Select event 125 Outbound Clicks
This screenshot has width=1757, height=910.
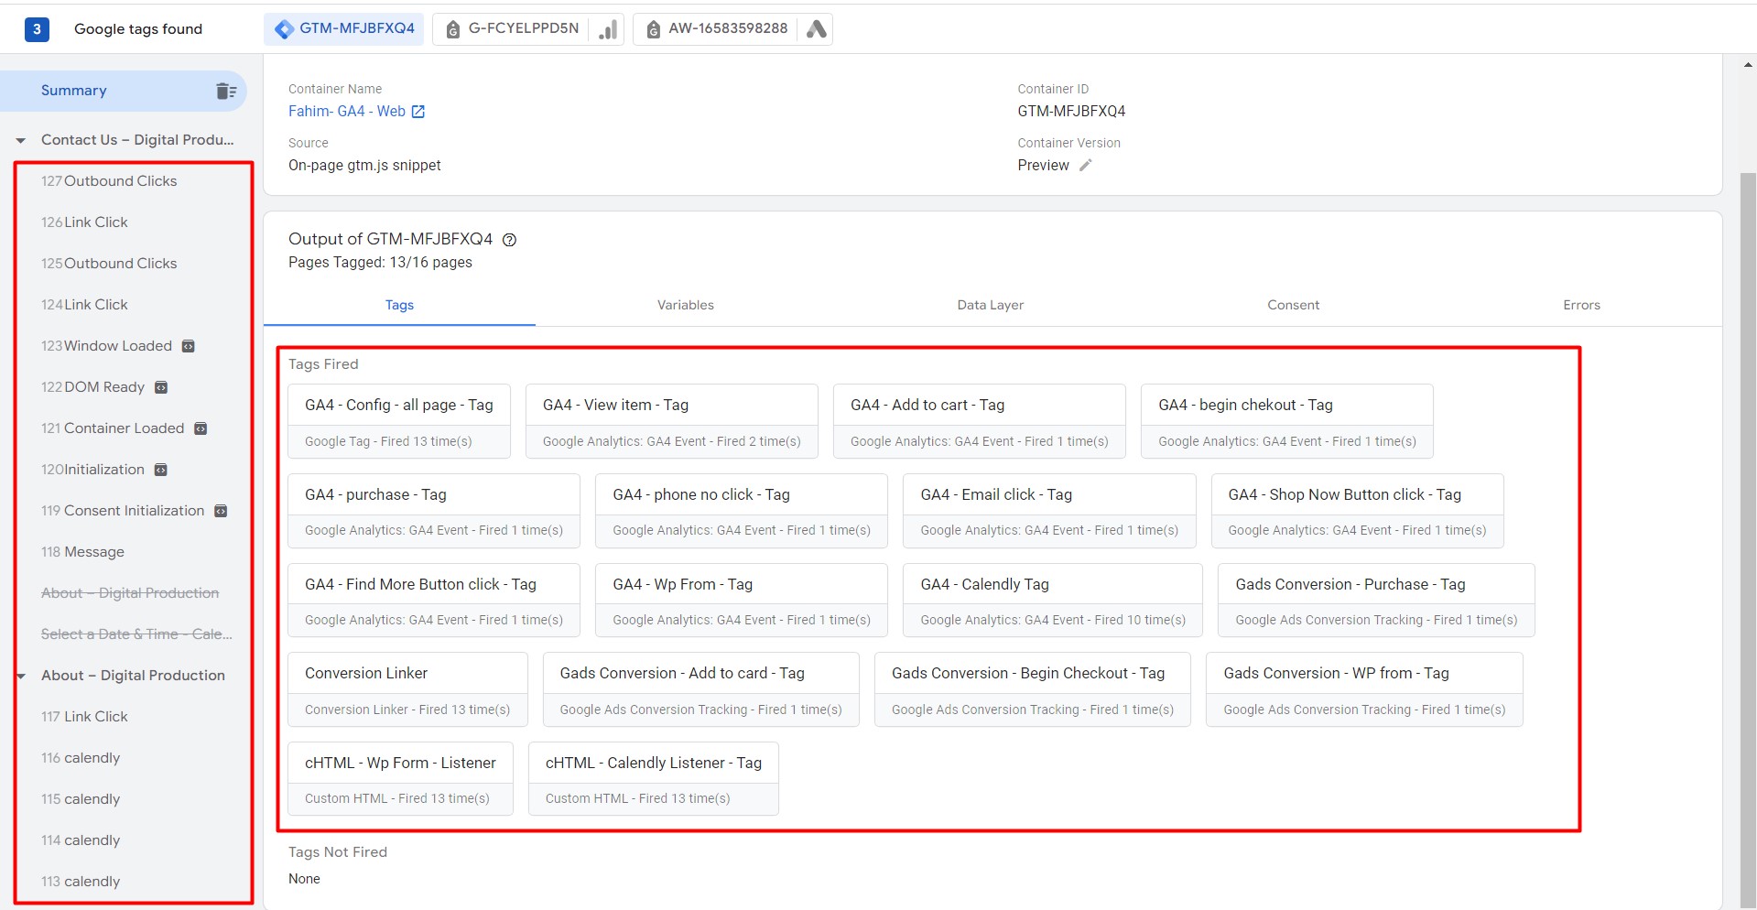coord(109,264)
